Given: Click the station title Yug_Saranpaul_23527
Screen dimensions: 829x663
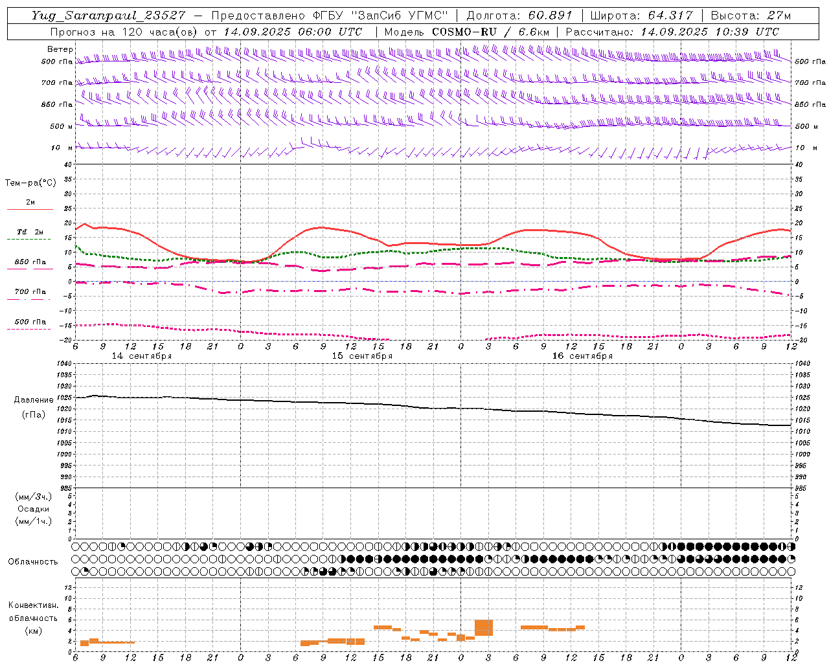Looking at the screenshot, I should 109,16.
